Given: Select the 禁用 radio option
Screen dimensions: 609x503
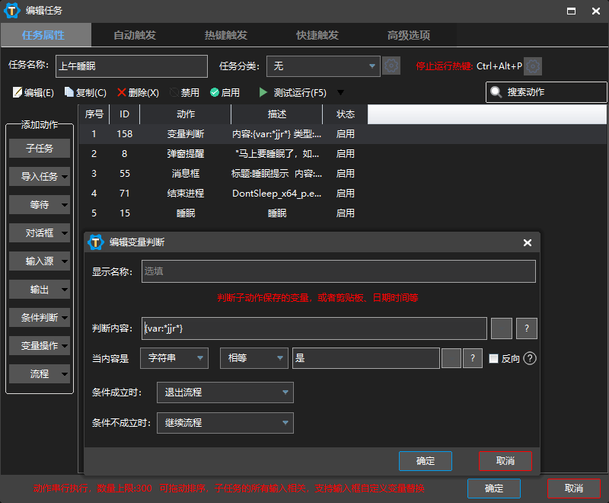Looking at the screenshot, I should point(174,92).
